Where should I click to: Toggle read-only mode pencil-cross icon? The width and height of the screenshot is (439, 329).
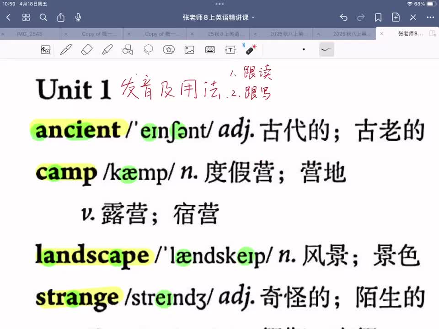[412, 17]
